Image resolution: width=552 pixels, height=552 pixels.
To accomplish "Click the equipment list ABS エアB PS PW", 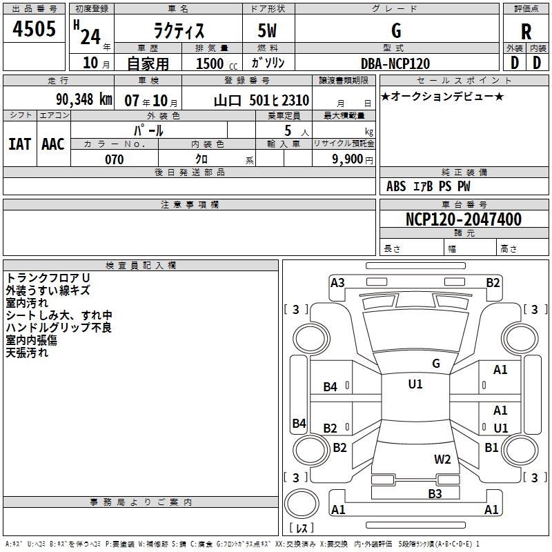I will tap(428, 186).
